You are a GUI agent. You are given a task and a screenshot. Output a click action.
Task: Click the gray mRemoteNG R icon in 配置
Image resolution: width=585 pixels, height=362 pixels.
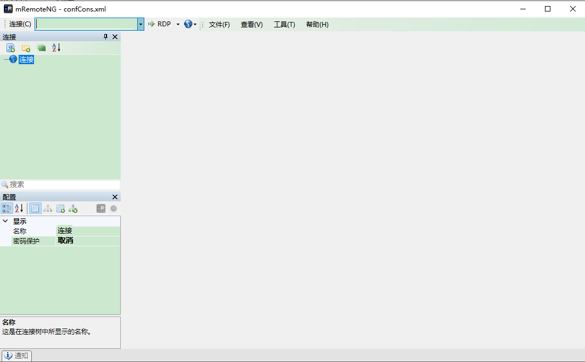(x=101, y=208)
